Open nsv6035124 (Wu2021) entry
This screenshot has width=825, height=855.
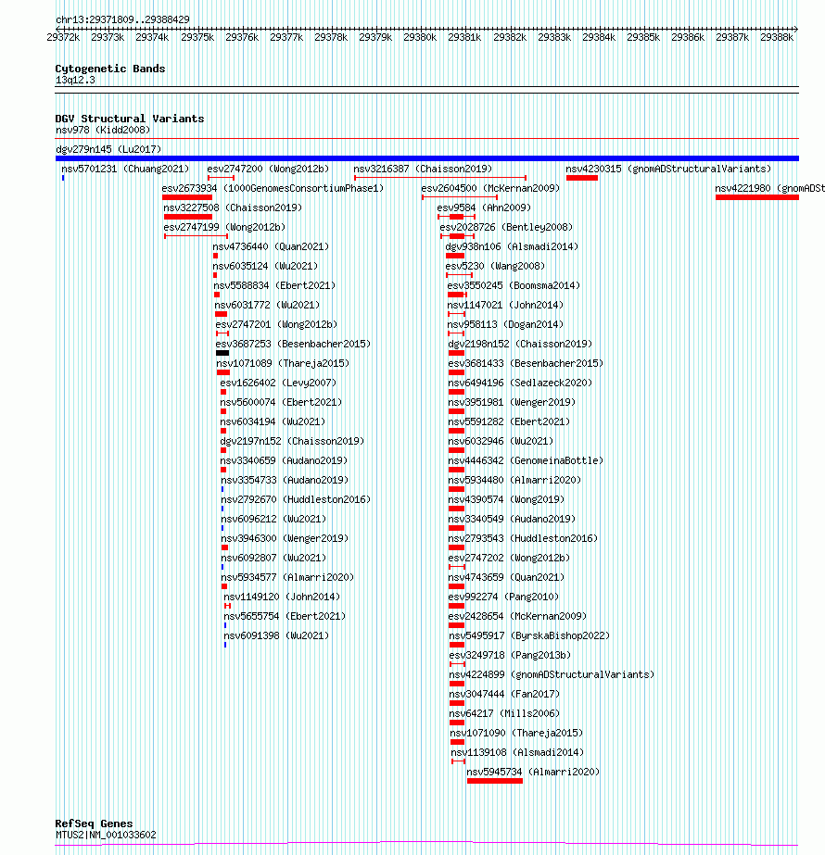(265, 266)
